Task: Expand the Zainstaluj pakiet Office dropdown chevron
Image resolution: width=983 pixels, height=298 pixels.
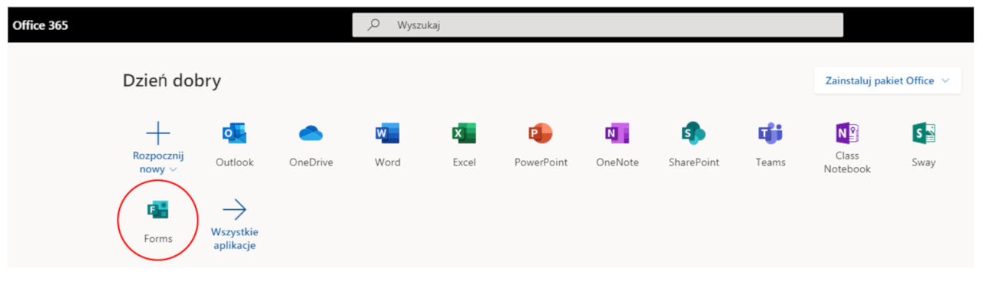Action: click(945, 80)
